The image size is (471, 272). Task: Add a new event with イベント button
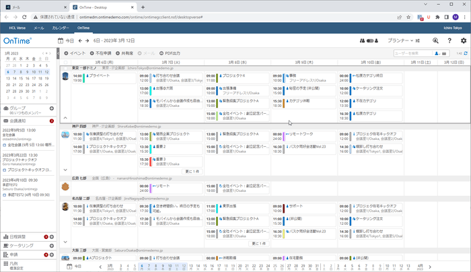click(75, 53)
